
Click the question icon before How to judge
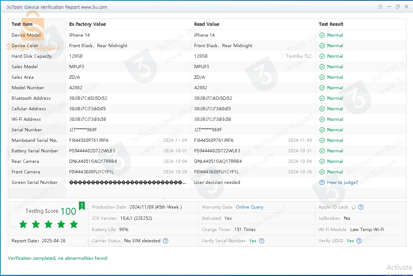pyautogui.click(x=322, y=182)
